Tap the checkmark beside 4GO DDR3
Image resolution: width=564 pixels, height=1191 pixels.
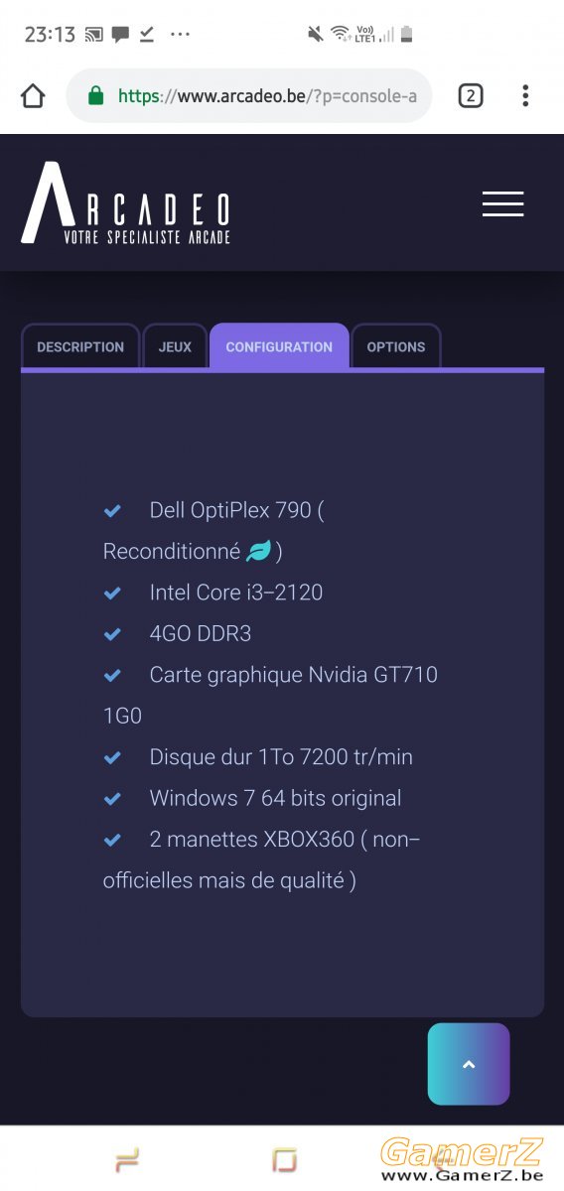point(112,633)
